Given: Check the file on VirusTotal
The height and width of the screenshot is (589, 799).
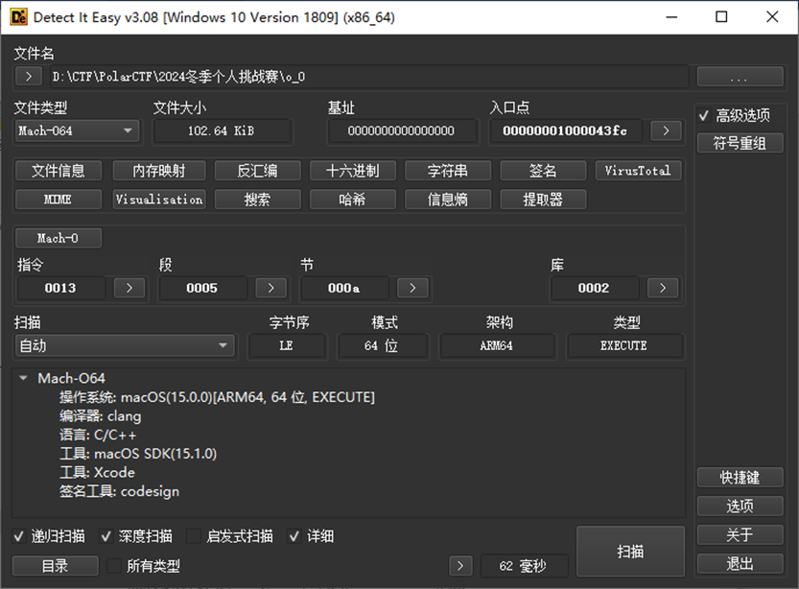Looking at the screenshot, I should (638, 170).
